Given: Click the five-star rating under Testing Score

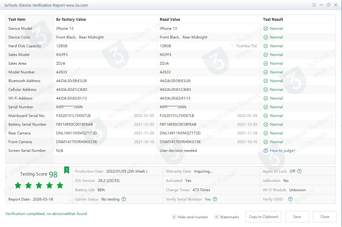Looking at the screenshot, I should [x=39, y=186].
